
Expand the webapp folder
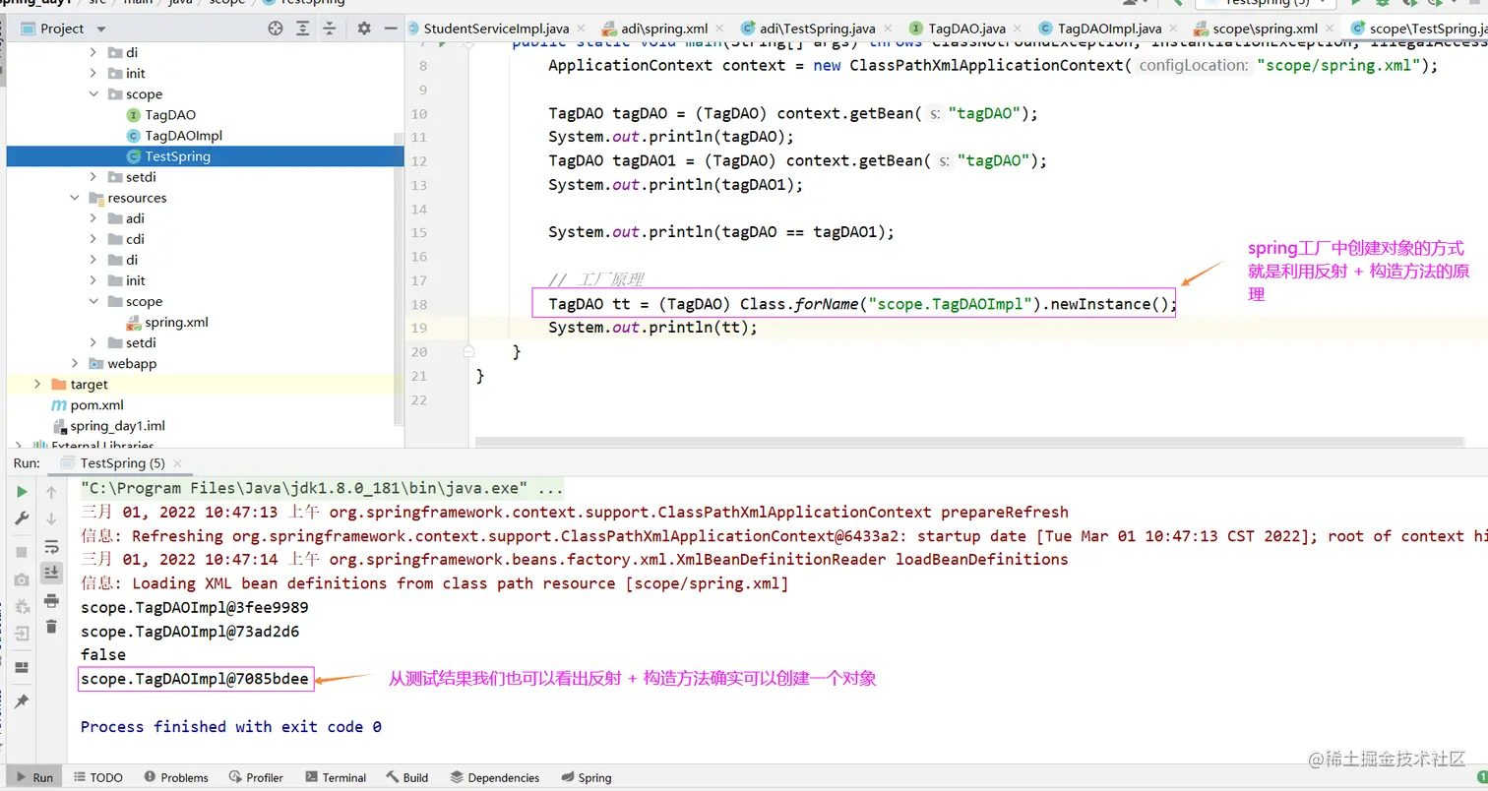point(75,363)
